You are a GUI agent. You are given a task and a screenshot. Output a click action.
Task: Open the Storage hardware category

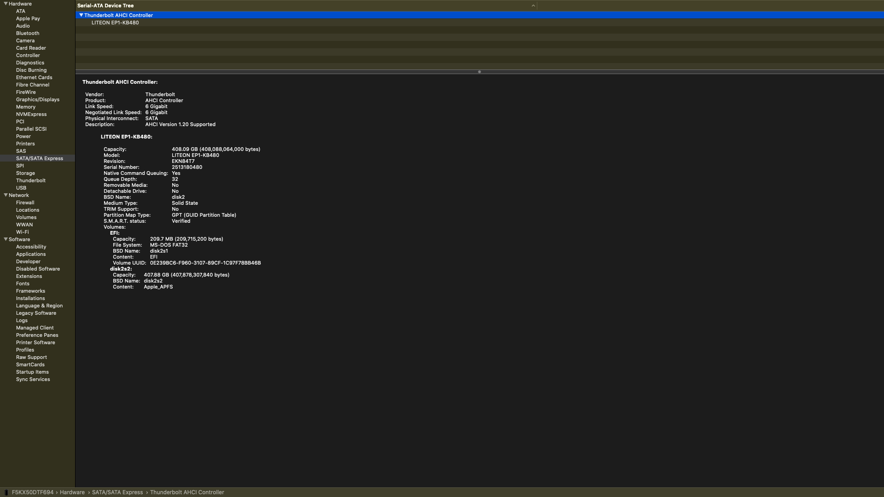[25, 173]
